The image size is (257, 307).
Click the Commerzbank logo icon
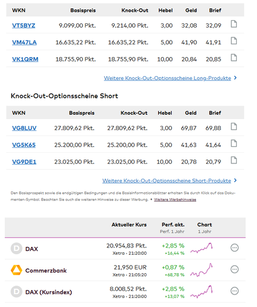(x=17, y=270)
